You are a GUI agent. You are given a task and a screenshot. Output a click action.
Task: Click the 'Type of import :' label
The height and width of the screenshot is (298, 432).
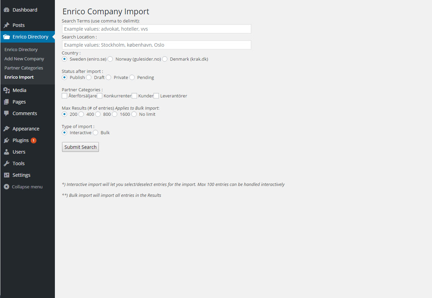[78, 127]
